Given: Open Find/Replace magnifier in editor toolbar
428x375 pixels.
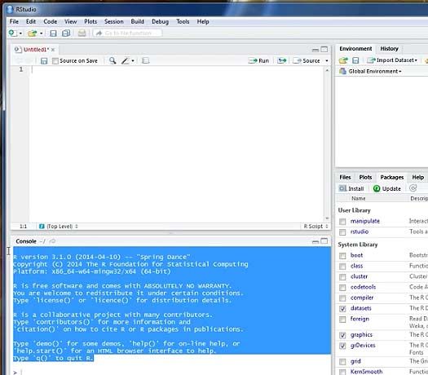Looking at the screenshot, I should pyautogui.click(x=113, y=60).
